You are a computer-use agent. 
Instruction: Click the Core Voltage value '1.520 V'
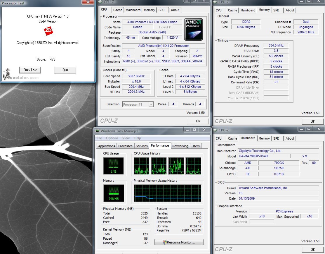(172, 37)
